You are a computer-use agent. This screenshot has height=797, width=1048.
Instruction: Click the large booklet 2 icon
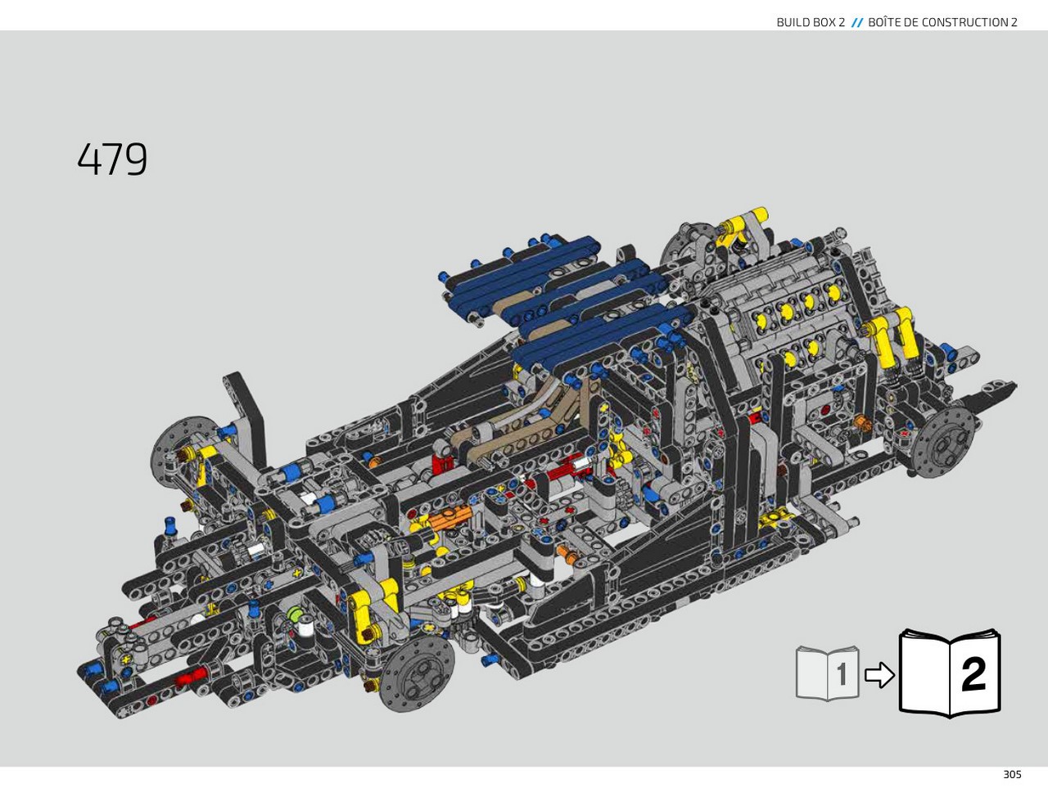coord(950,673)
